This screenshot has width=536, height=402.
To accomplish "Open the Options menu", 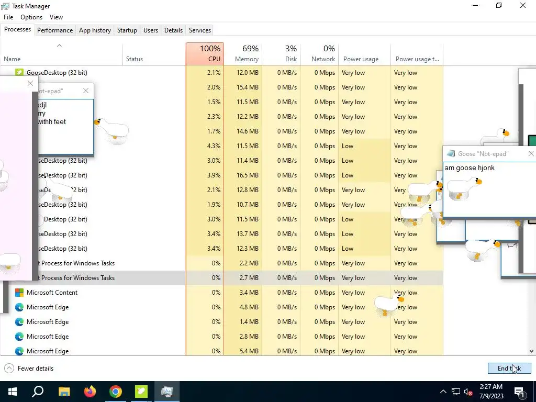I will 31,17.
